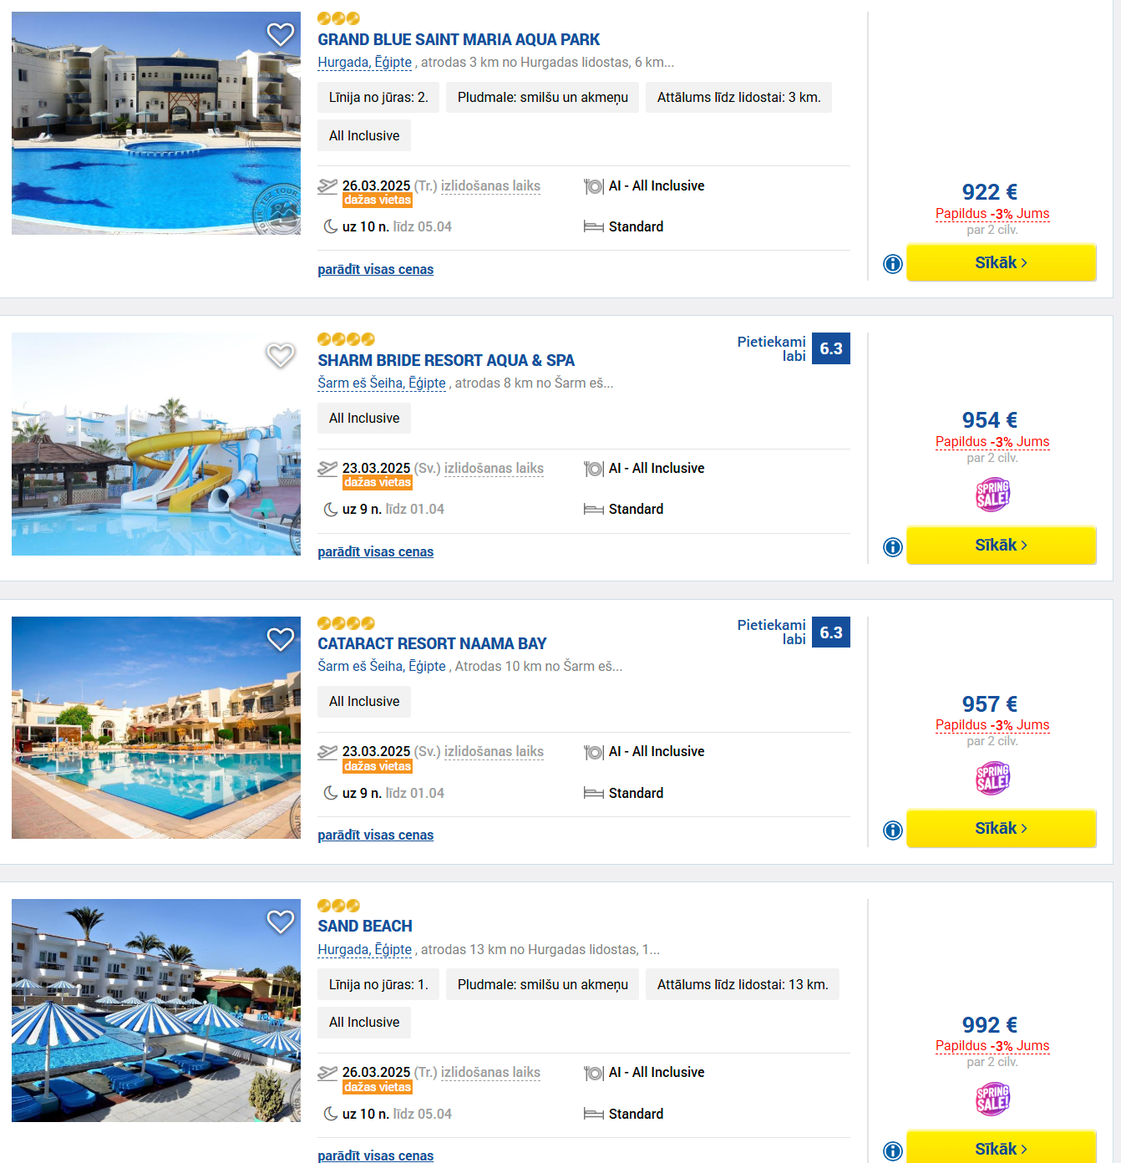Open info icon beside 922 € offer

click(x=893, y=264)
